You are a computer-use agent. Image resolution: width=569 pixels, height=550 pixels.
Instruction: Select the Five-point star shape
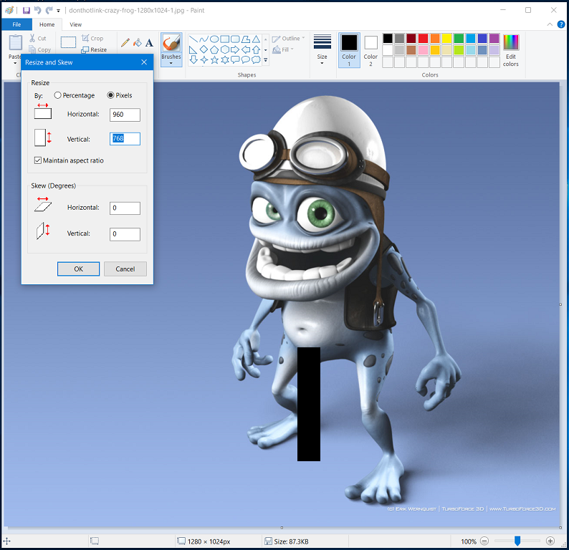click(x=214, y=60)
